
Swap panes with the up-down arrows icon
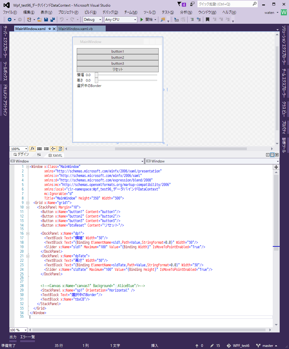pos(39,155)
